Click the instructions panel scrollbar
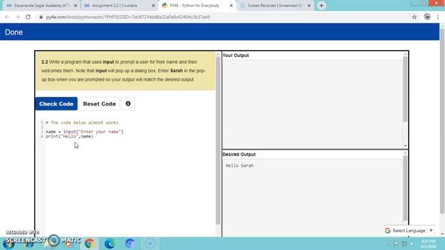445x250 pixels. [218, 140]
